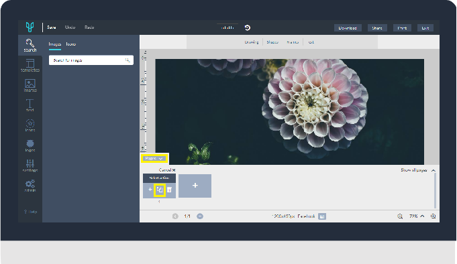Click Save in top bar
Viewport: 457px width, 264px height.
pyautogui.click(x=52, y=27)
